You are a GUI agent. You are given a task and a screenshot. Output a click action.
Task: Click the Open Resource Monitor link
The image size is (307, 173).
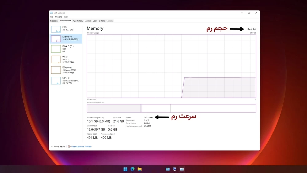pos(81,147)
